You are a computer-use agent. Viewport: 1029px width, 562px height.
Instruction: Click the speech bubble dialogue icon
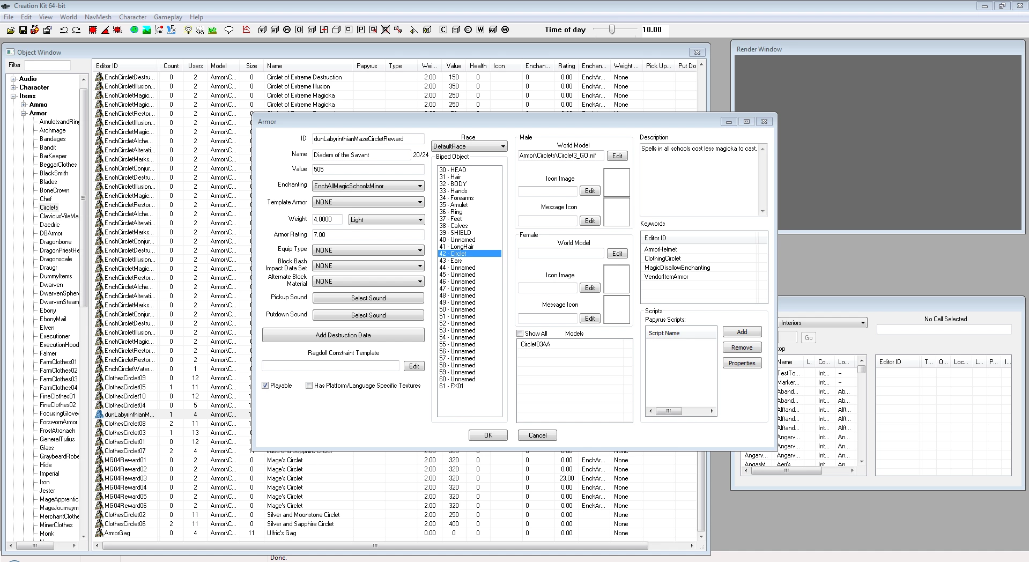(x=229, y=30)
